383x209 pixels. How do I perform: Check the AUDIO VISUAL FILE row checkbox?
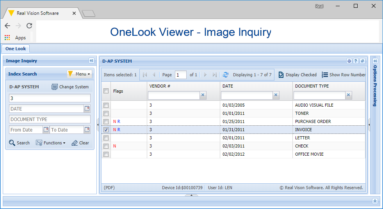tap(106, 105)
